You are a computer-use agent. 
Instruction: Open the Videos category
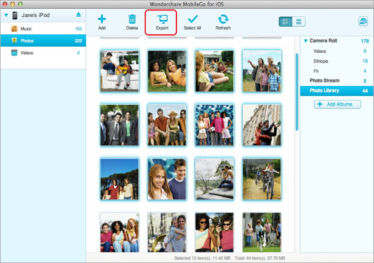[43, 53]
